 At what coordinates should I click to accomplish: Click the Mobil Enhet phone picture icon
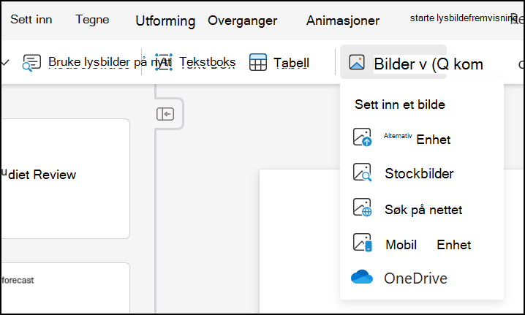point(362,243)
